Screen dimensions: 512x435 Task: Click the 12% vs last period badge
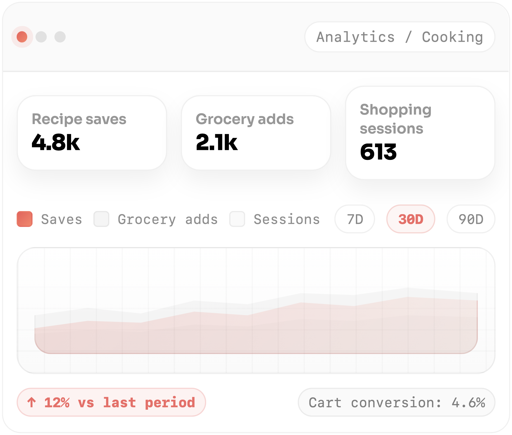(111, 402)
